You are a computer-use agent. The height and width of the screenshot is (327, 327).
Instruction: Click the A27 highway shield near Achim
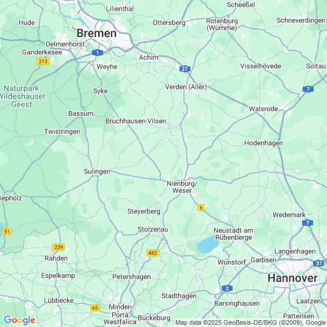click(185, 69)
